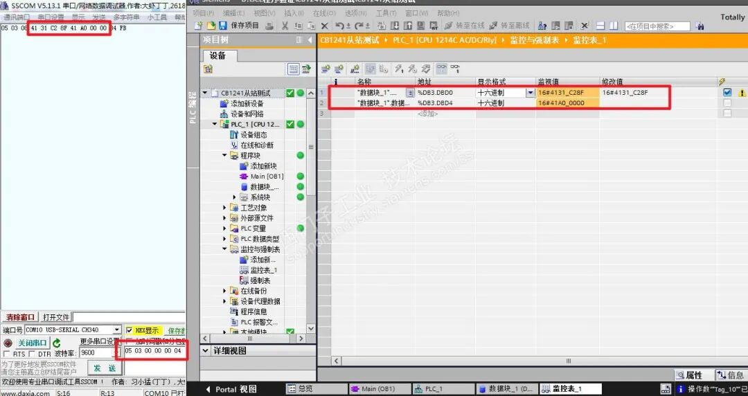Uncheck modify checkbox for row 1 DBD0
This screenshot has height=396, width=748.
point(727,93)
